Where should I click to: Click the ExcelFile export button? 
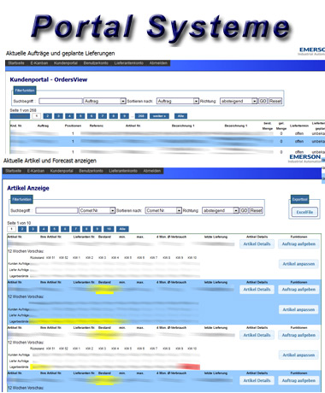coord(304,212)
